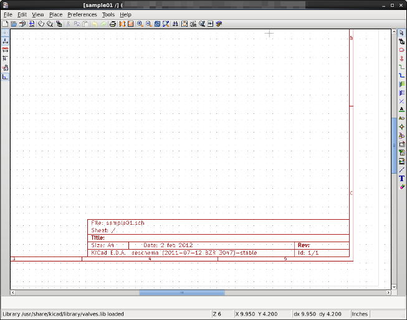Import footprint back-annotation icon

click(219, 24)
